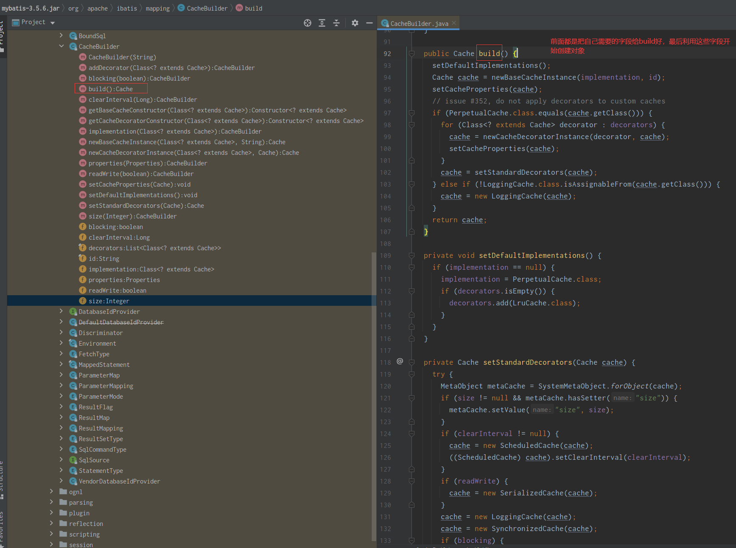Viewport: 736px width, 548px height.
Task: Select the CacheBuilder.java editor tab
Action: click(x=418, y=23)
